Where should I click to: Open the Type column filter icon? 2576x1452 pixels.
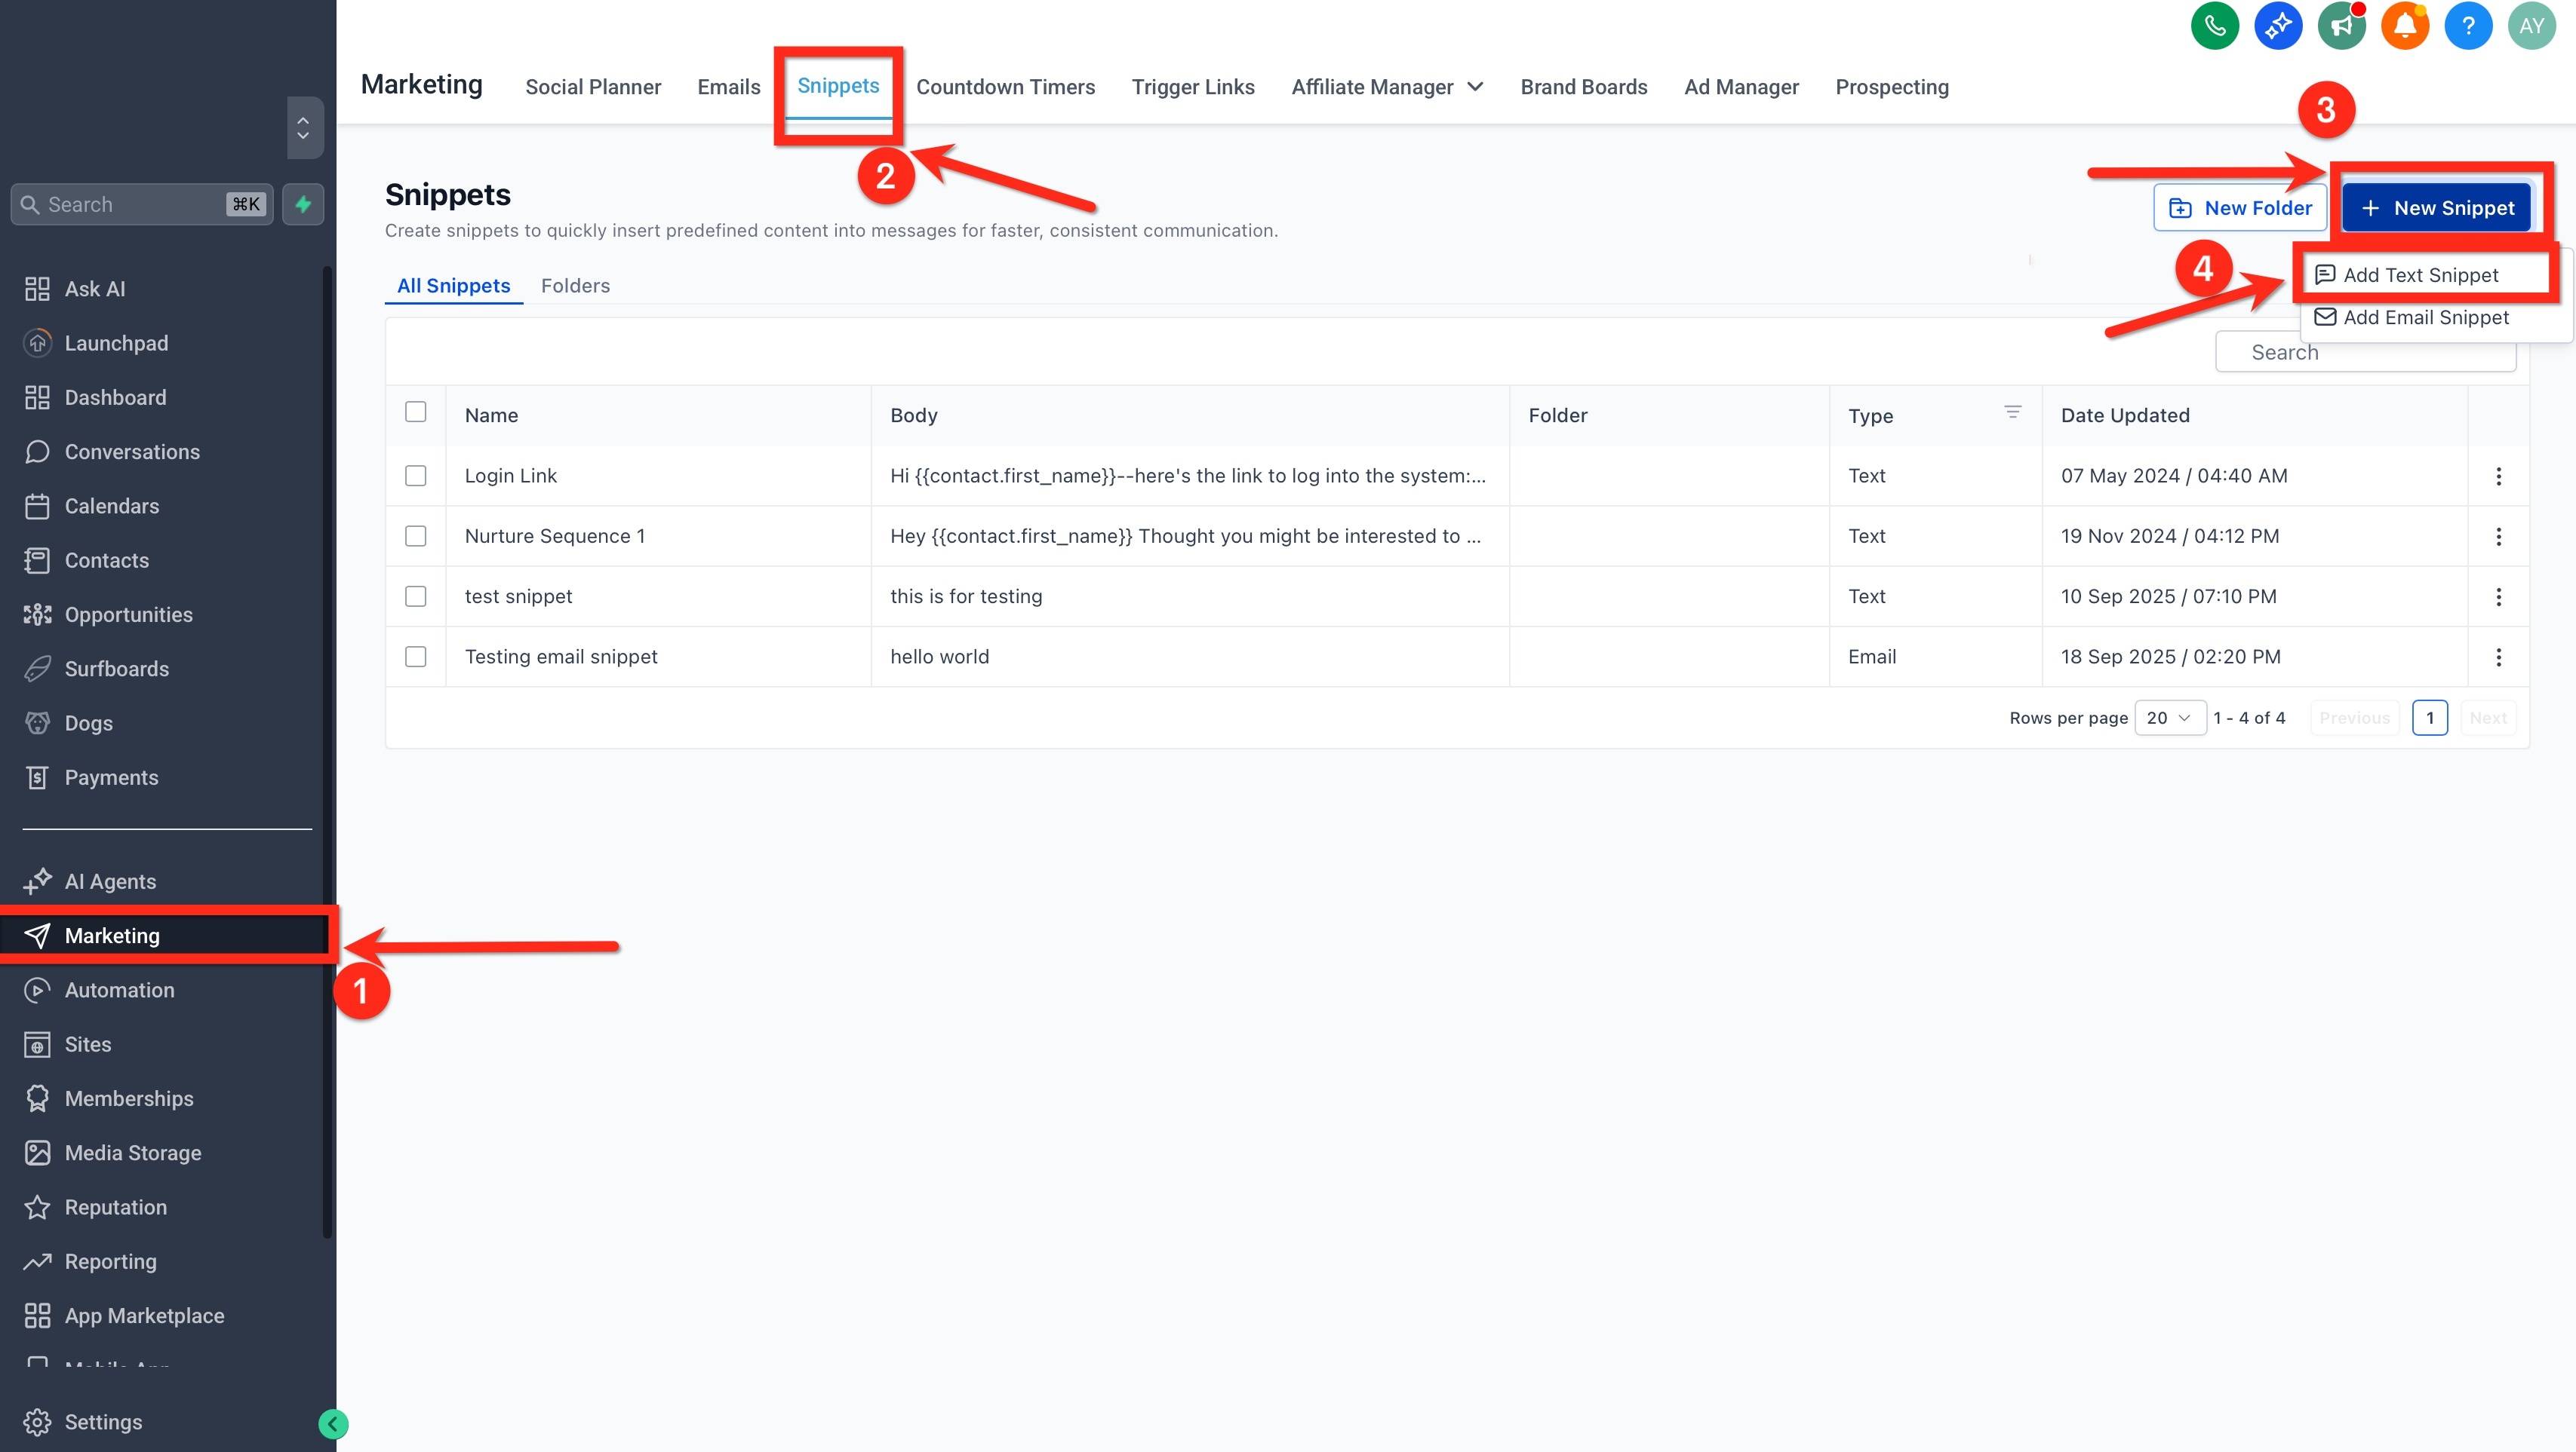[x=2012, y=412]
